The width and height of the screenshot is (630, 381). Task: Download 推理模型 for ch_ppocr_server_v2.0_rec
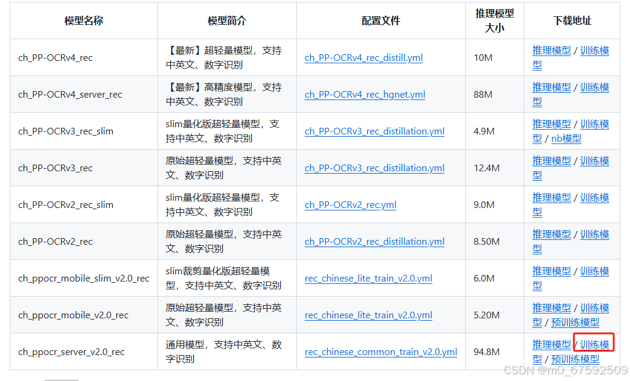(552, 345)
